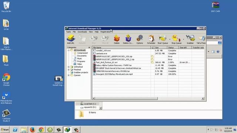Open the View menu
237x133 pixels.
pyautogui.click(x=91, y=32)
